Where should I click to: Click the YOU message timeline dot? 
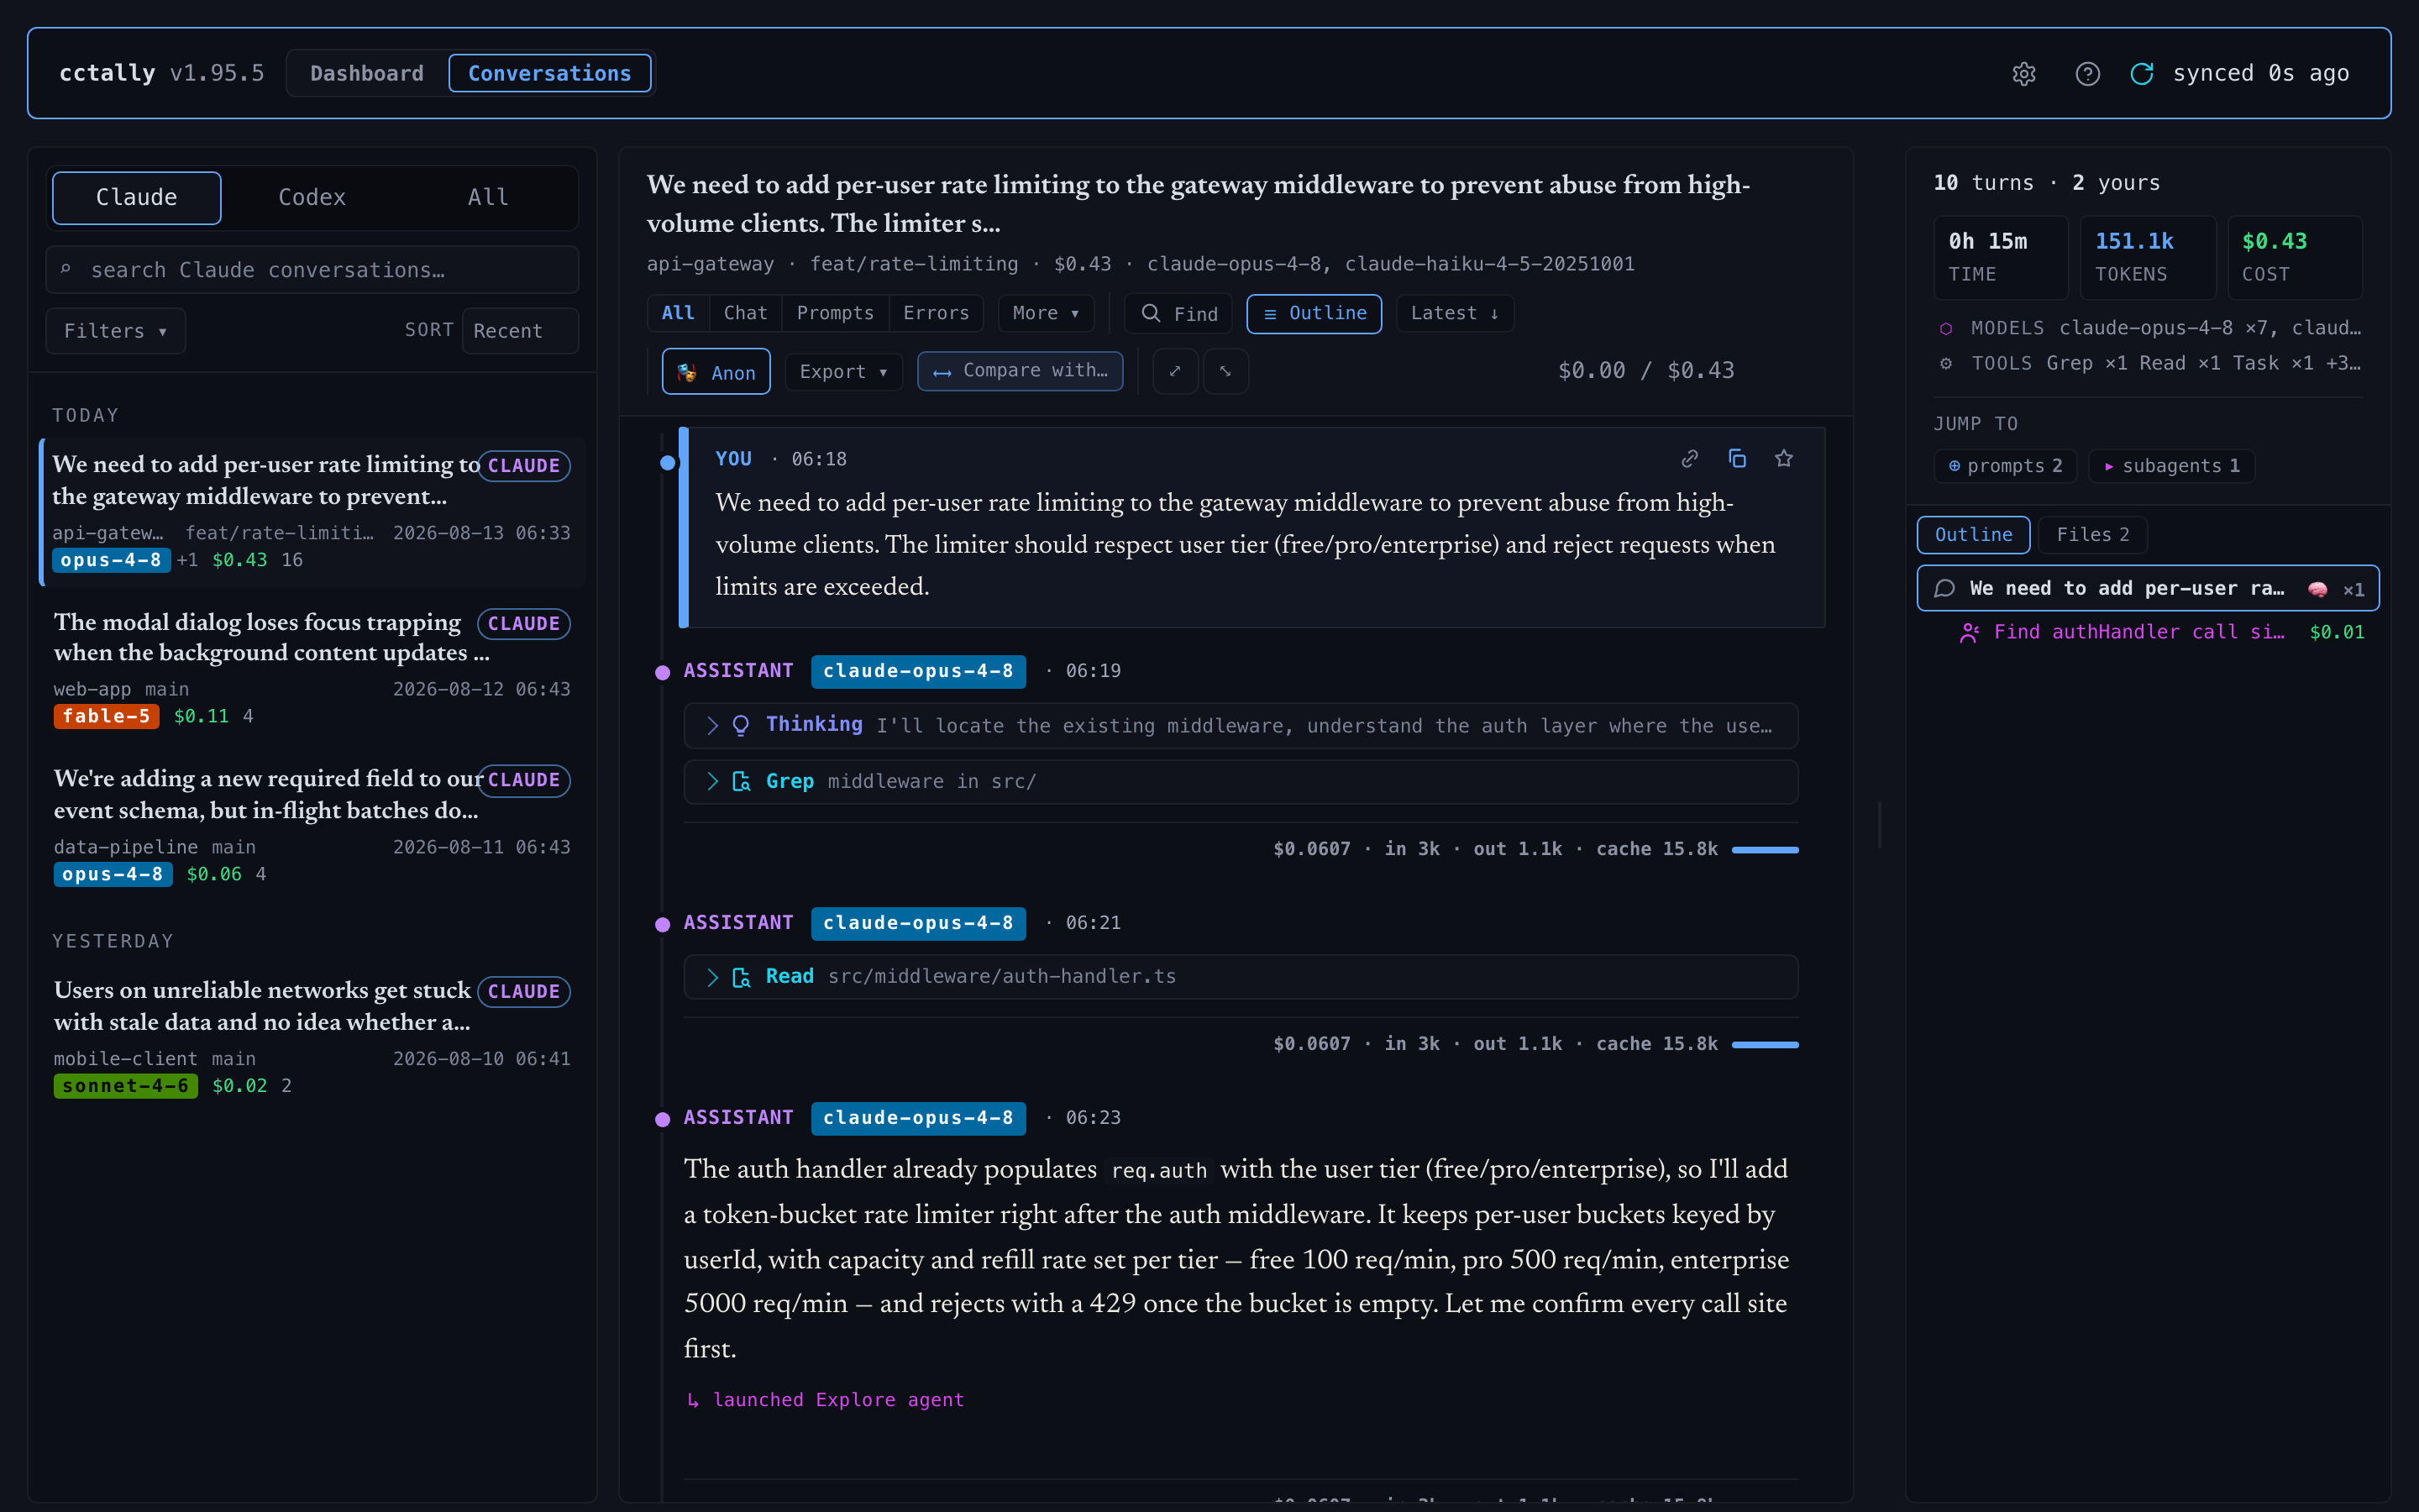point(668,462)
